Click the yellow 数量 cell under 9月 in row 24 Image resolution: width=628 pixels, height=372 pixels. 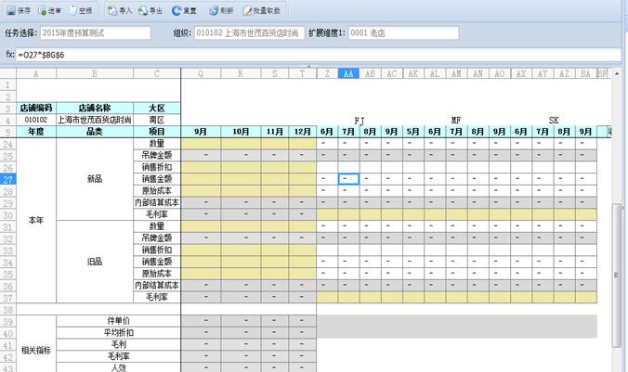[201, 144]
